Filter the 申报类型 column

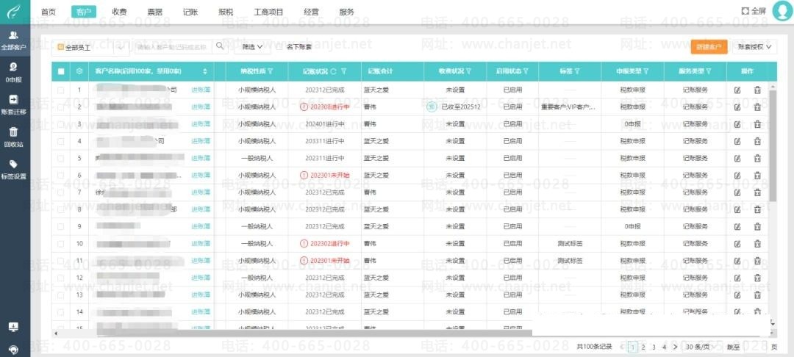[x=646, y=71]
